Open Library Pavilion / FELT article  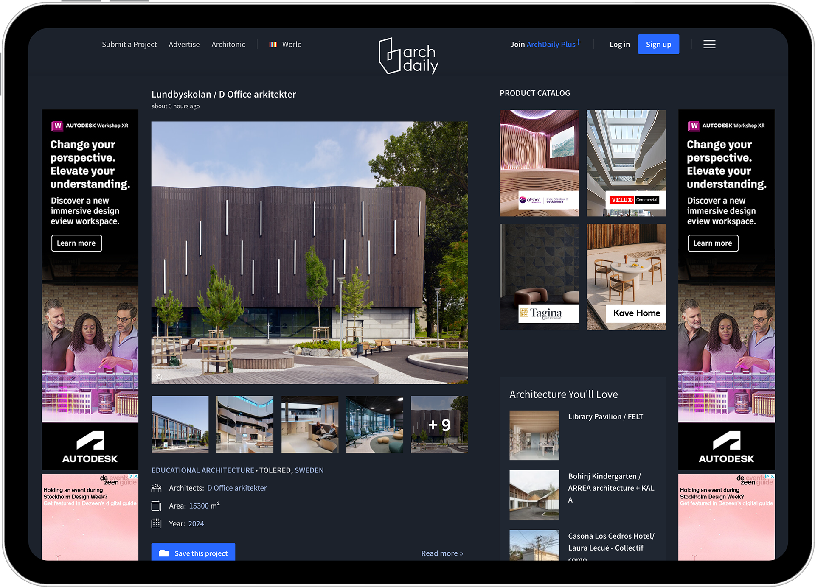tap(605, 417)
